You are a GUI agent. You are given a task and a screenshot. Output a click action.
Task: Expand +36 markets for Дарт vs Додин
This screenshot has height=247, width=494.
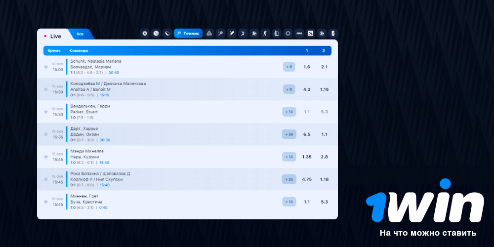point(289,134)
